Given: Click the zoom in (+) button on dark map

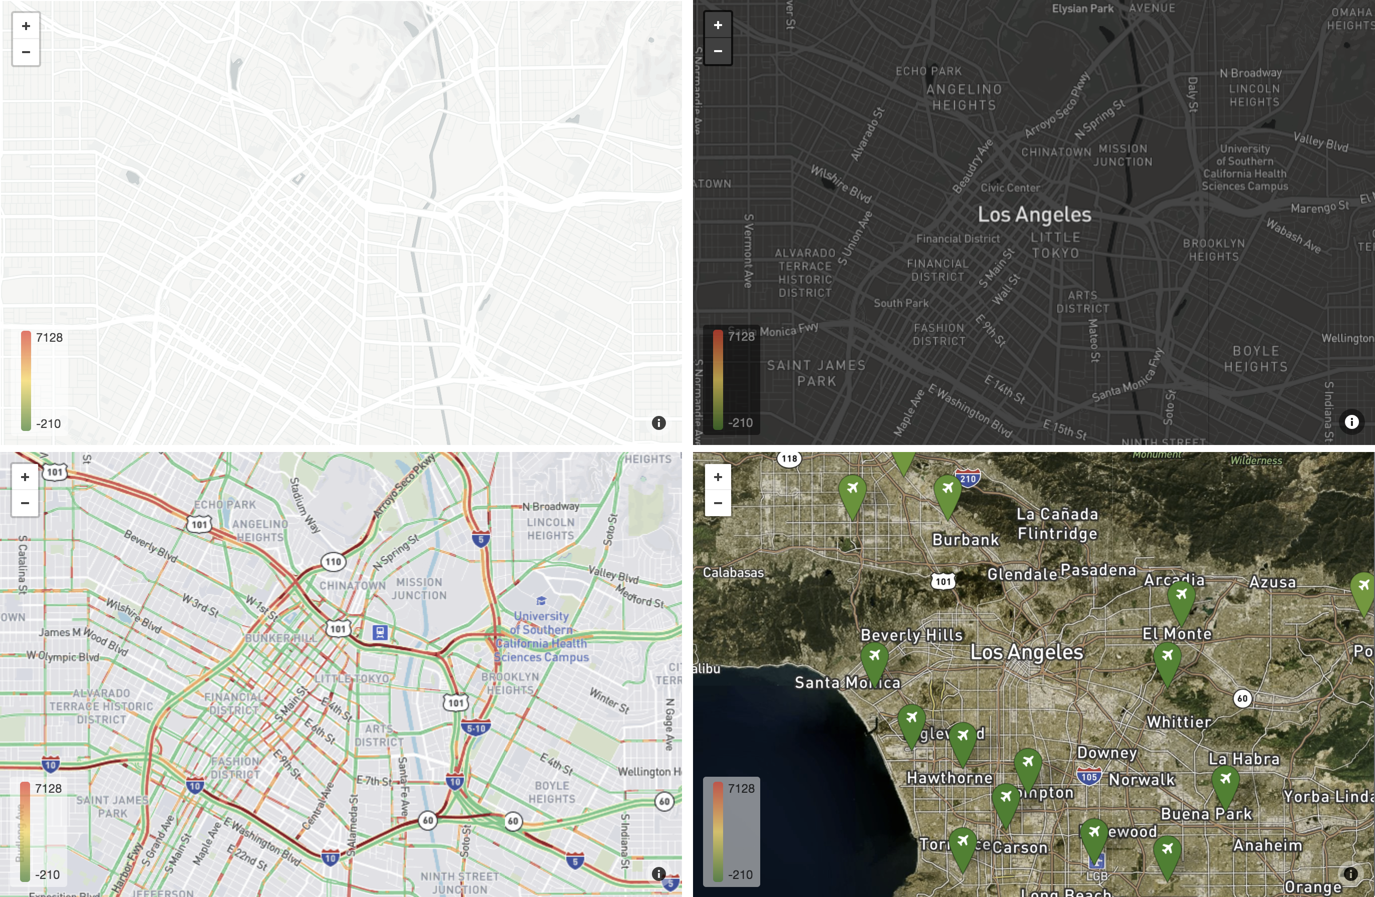Looking at the screenshot, I should click(719, 25).
